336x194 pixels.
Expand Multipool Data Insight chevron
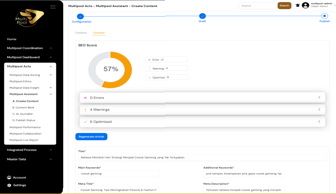pos(51,88)
